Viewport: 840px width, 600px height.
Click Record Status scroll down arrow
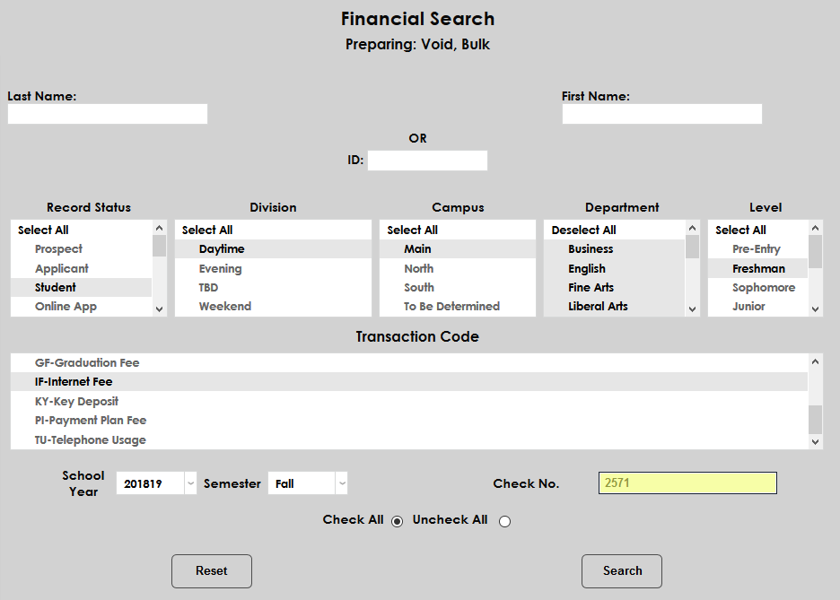pos(159,309)
